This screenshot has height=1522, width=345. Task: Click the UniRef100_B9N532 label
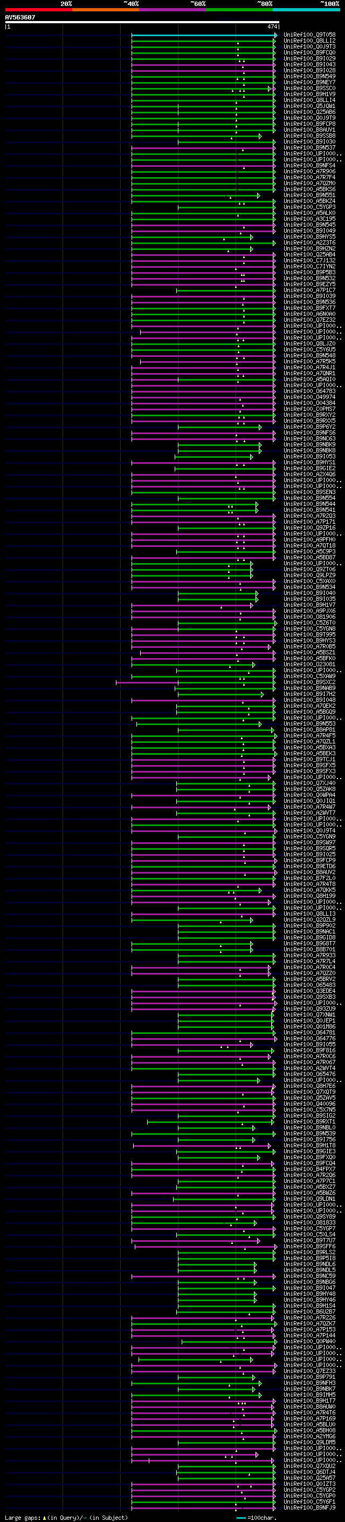309,278
